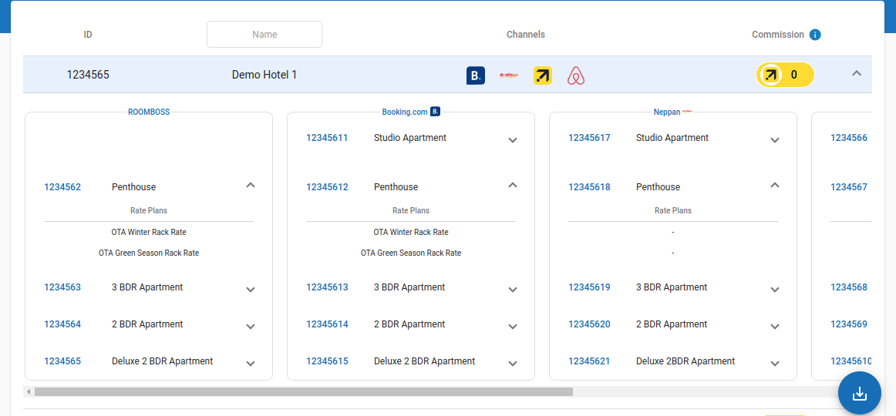Click hotel ID 1234565 in header row
The image size is (896, 416).
[88, 75]
